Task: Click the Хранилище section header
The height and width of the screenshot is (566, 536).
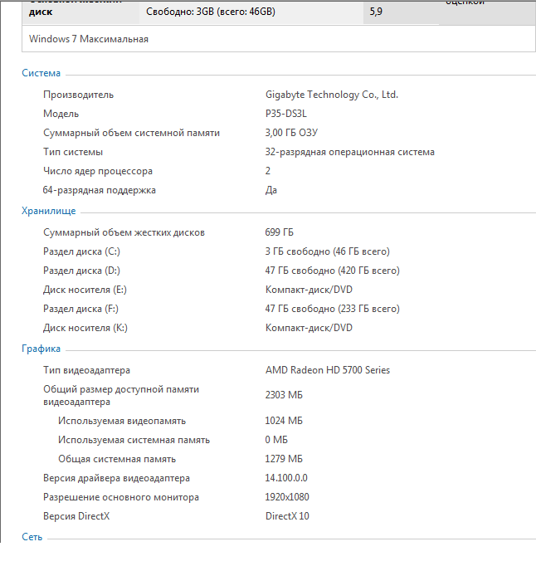Action: [48, 211]
